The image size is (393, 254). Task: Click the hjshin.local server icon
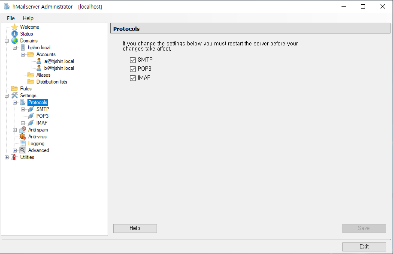coord(23,47)
